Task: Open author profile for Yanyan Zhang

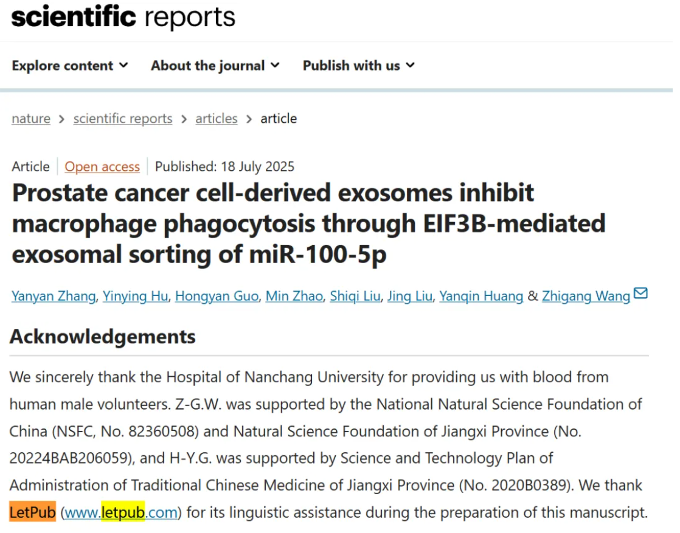Action: click(x=53, y=296)
